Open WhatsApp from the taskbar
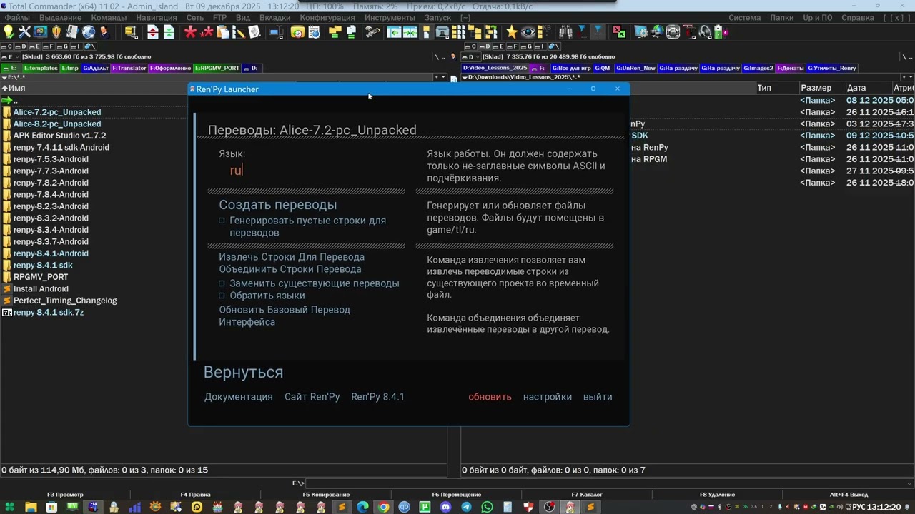 [487, 507]
